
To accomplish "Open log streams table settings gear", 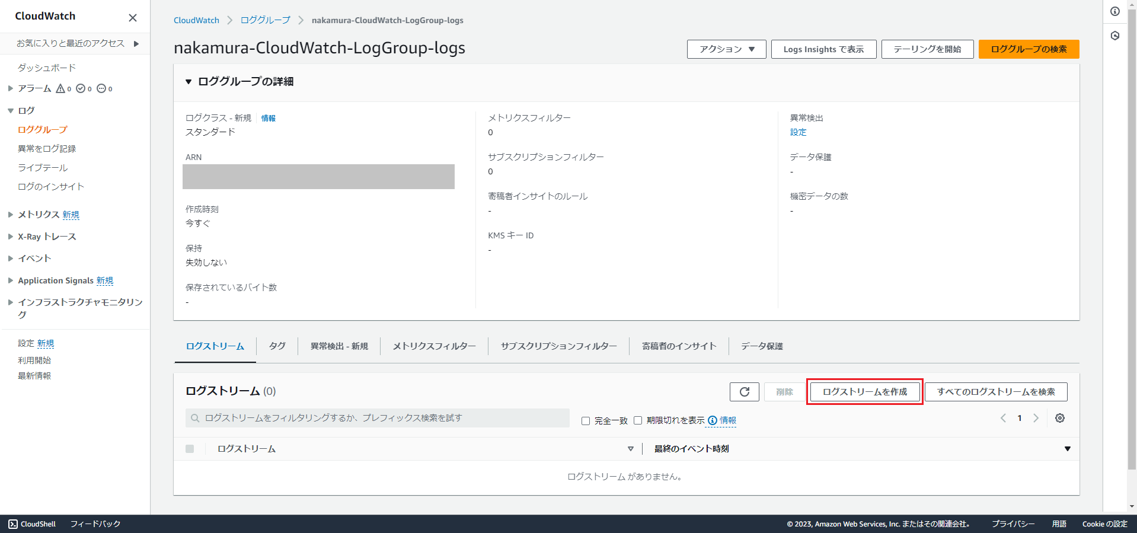I will point(1059,418).
